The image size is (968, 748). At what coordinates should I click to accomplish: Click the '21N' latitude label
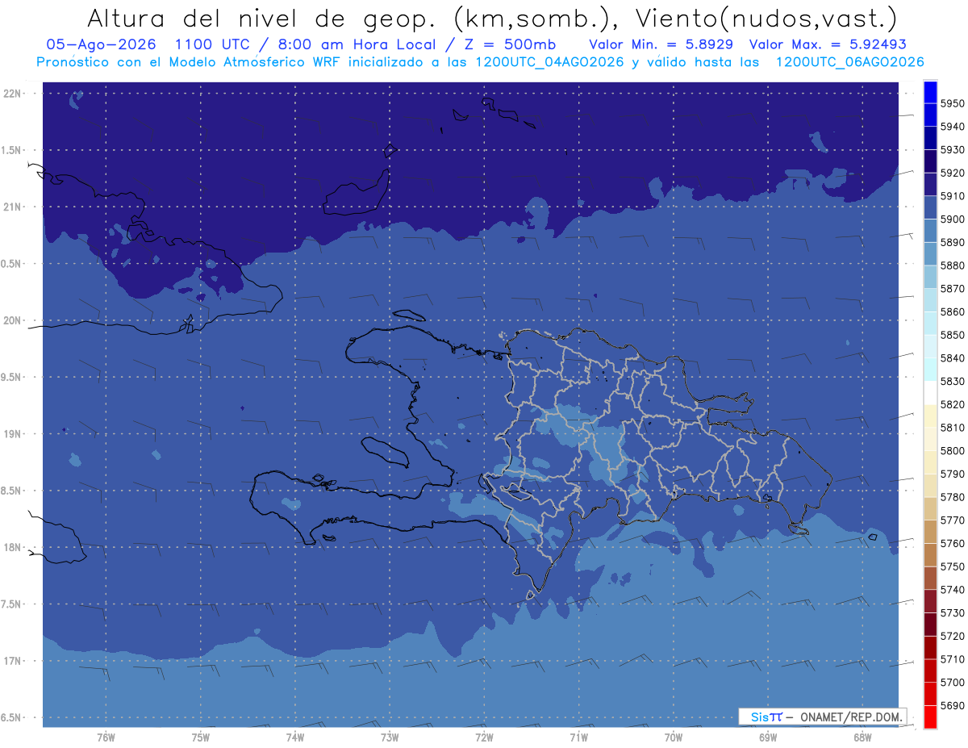click(x=12, y=207)
